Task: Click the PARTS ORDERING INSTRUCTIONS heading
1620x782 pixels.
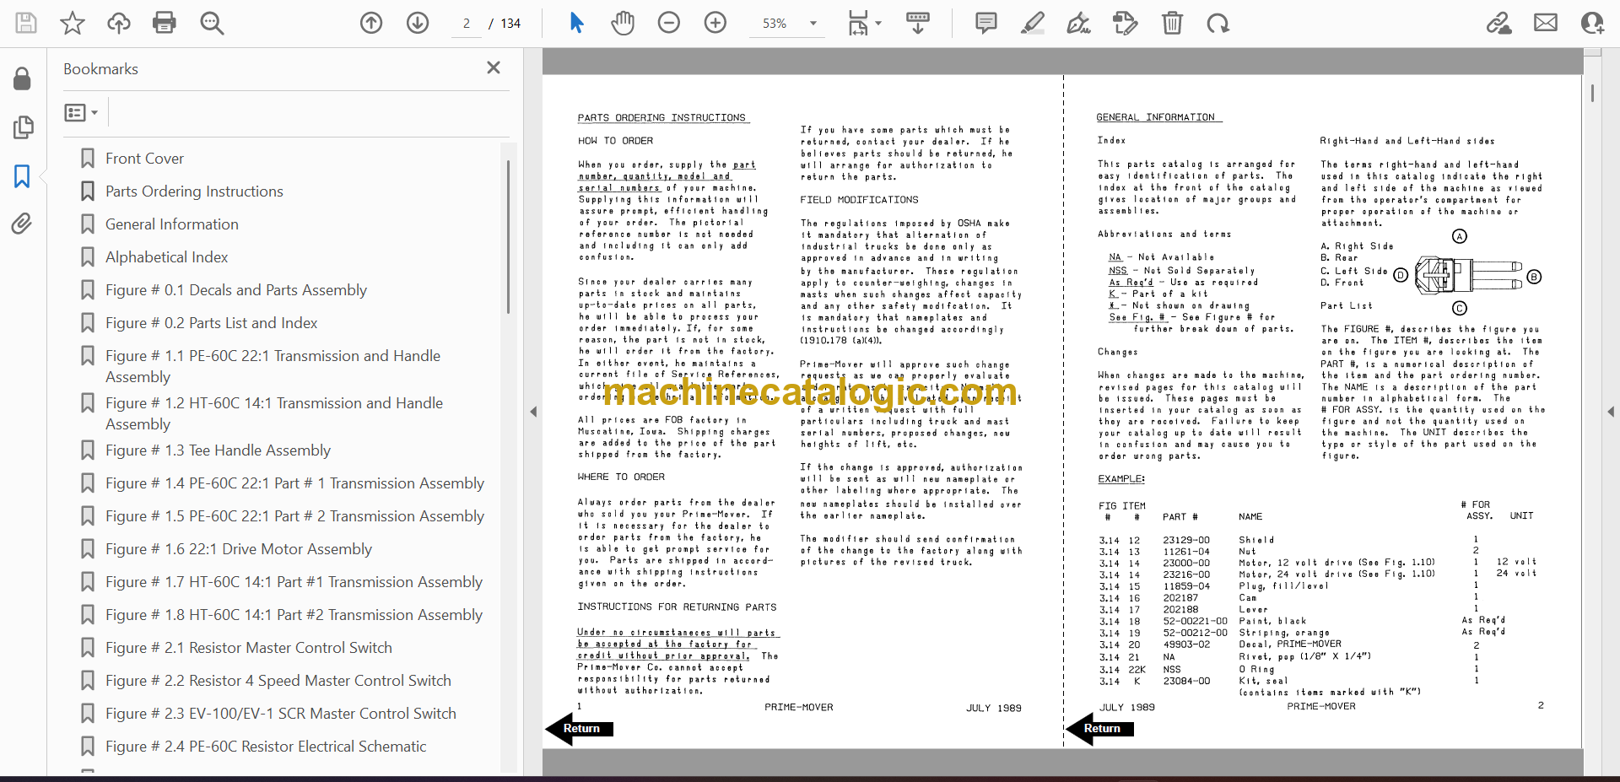Action: coord(662,118)
